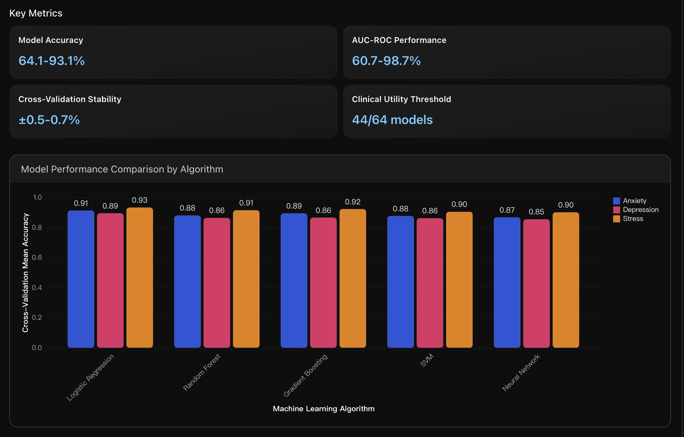The width and height of the screenshot is (684, 437).
Task: Select the Machine Learning Algorithm axis title
Action: [323, 408]
